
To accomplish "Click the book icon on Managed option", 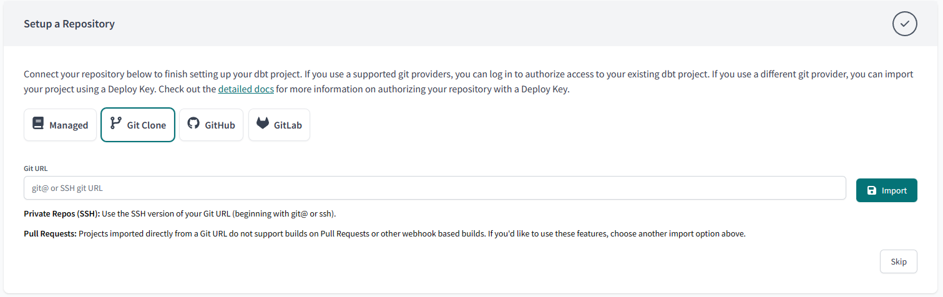I will pos(38,124).
